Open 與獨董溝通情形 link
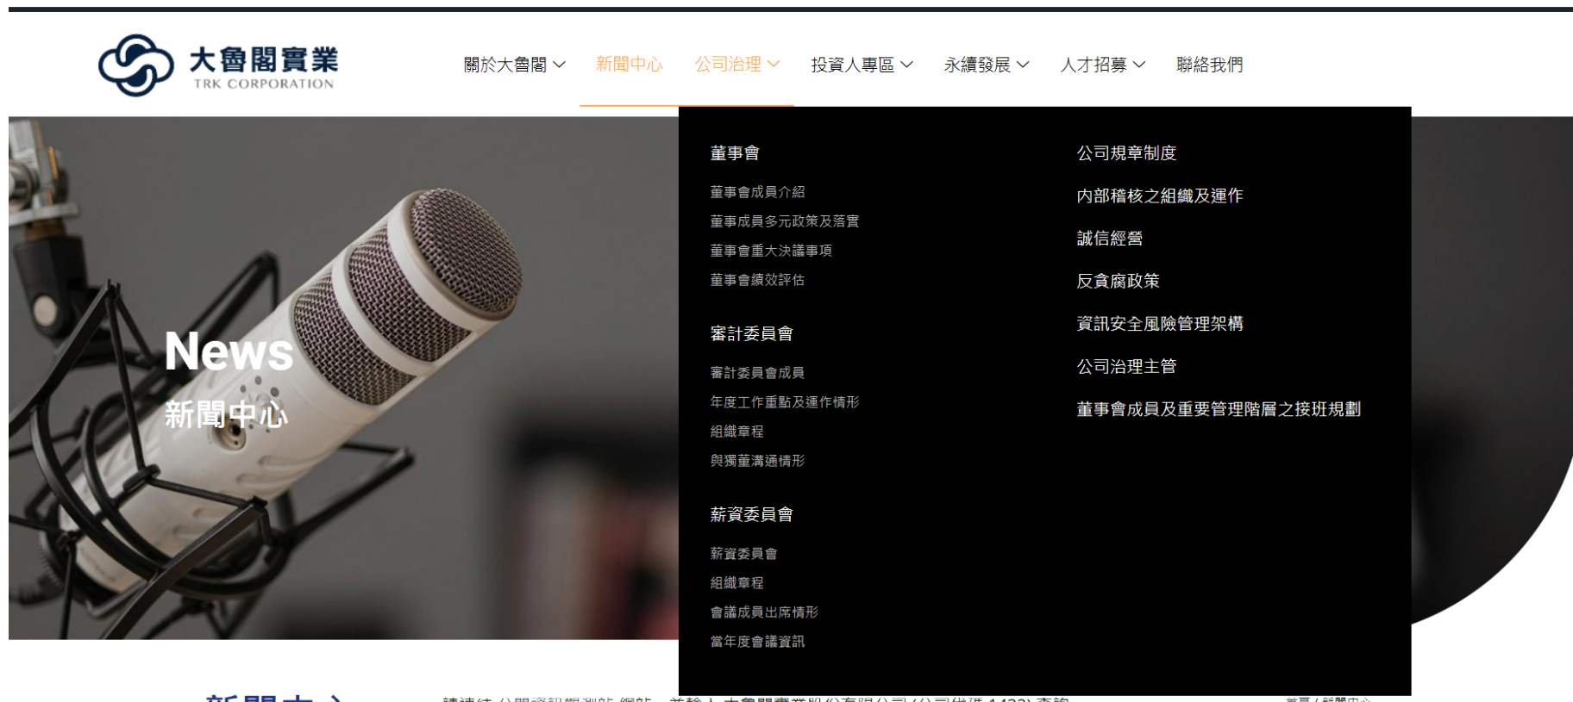Viewport: 1573px width, 702px height. pos(757,461)
